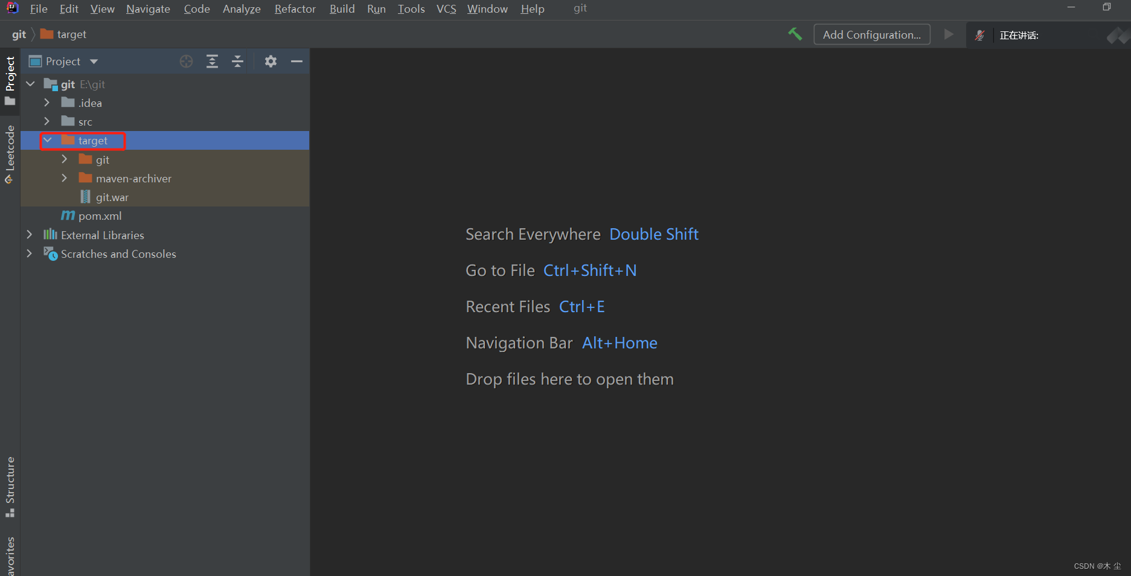The width and height of the screenshot is (1131, 576).
Task: Open Project panel settings gear
Action: [271, 61]
